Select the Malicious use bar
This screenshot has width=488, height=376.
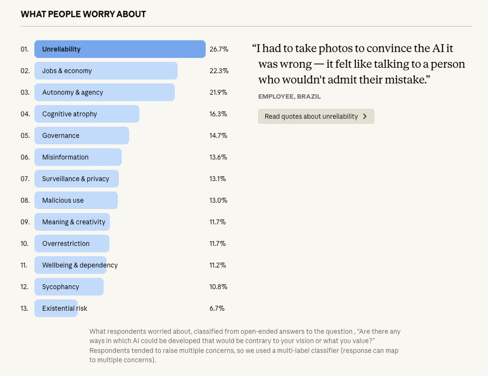click(76, 200)
